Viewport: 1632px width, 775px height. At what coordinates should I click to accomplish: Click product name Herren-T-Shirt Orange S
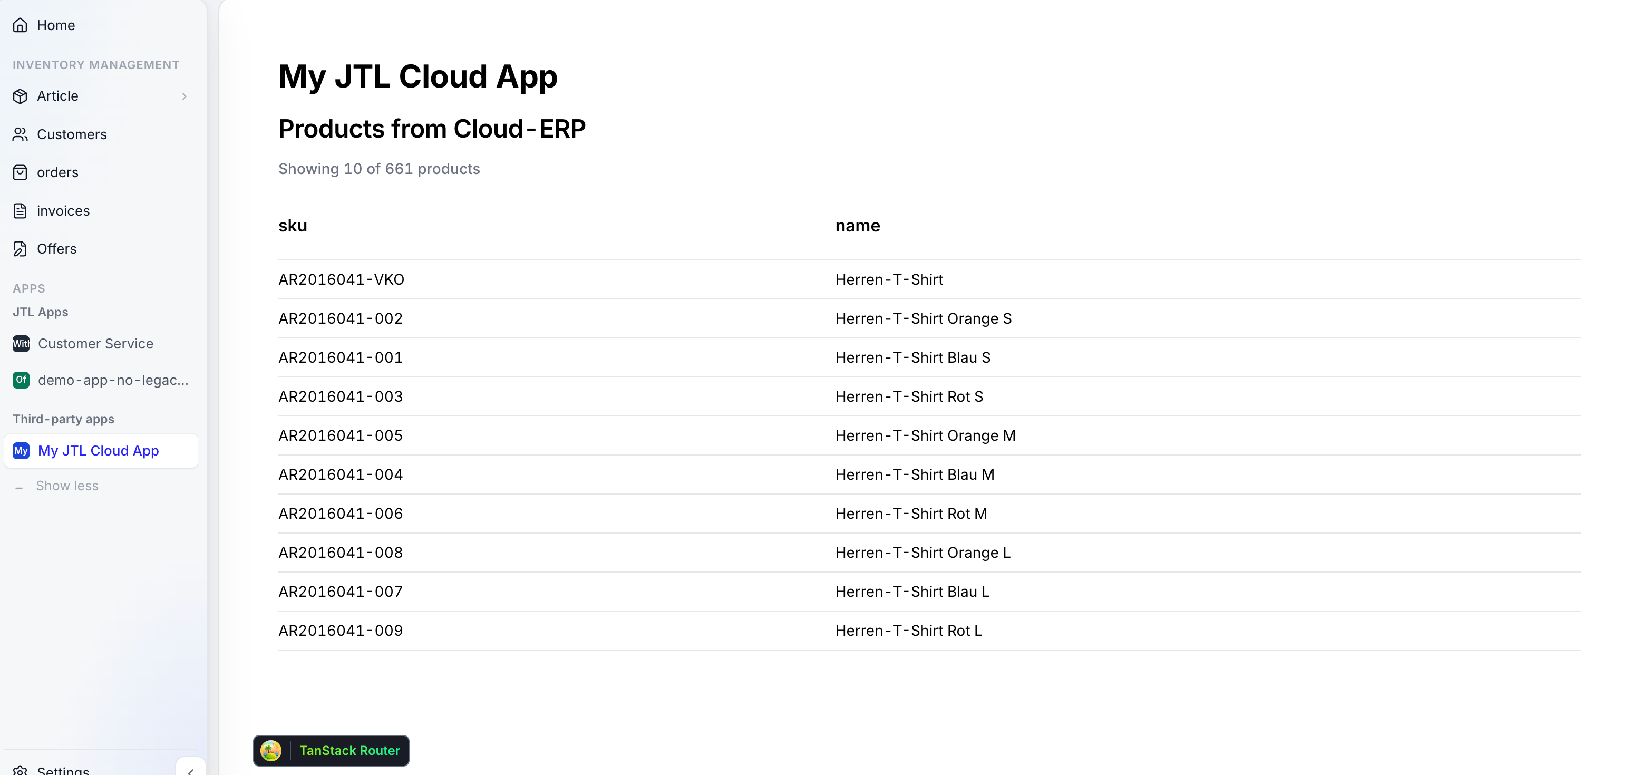pos(924,319)
